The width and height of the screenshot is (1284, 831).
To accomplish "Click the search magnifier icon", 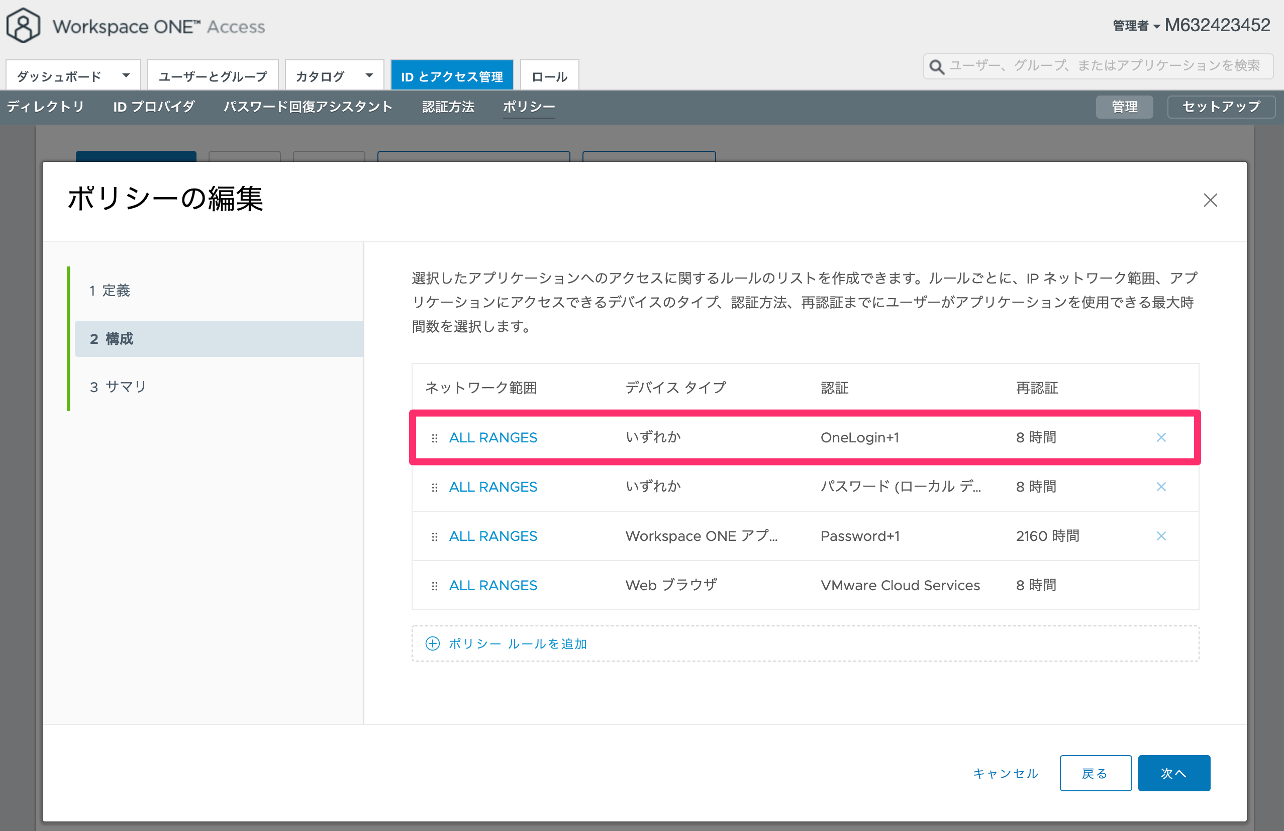I will click(937, 67).
